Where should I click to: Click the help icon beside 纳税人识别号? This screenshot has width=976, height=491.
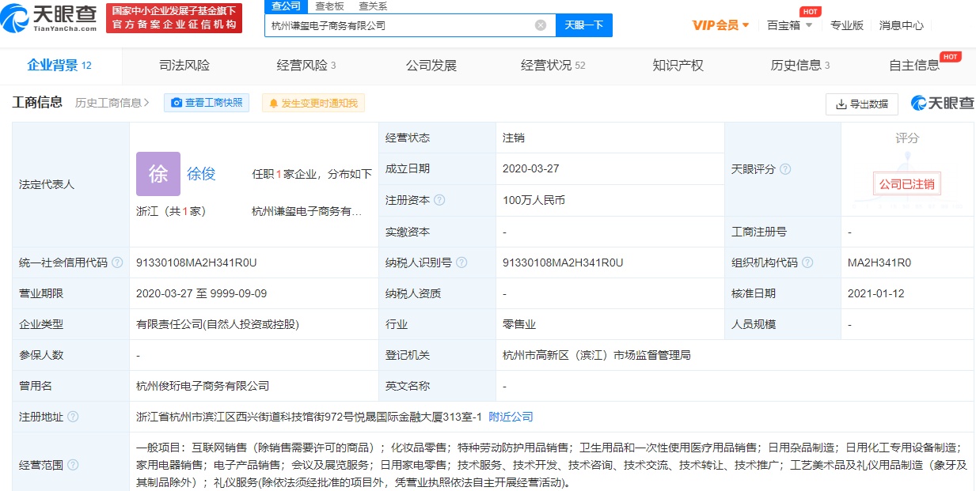click(x=461, y=262)
